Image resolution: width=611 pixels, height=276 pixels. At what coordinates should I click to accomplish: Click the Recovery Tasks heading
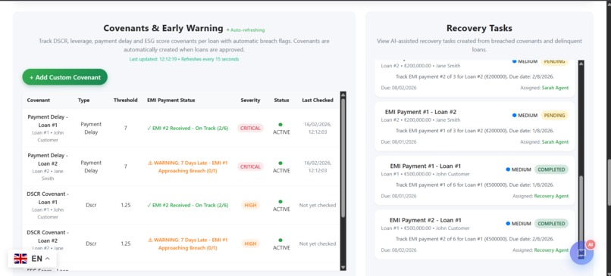(479, 28)
